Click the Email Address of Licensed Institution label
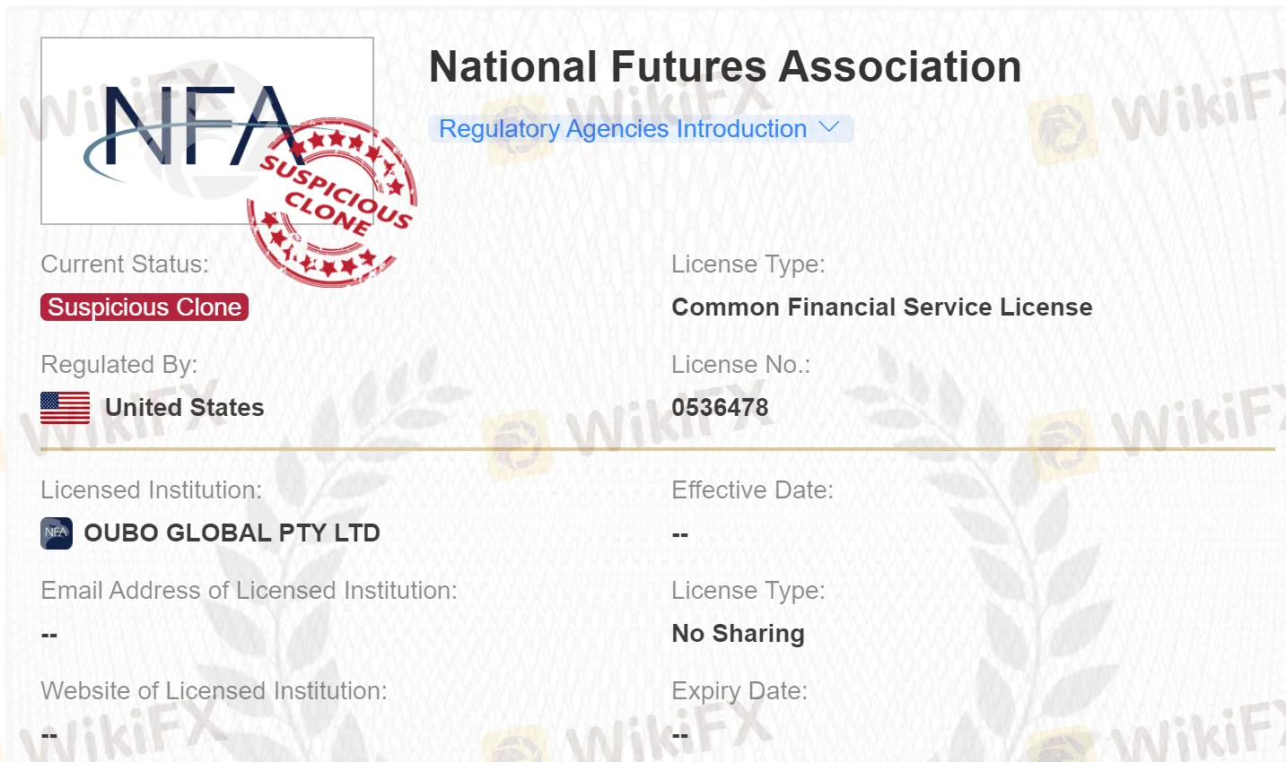 pyautogui.click(x=249, y=591)
